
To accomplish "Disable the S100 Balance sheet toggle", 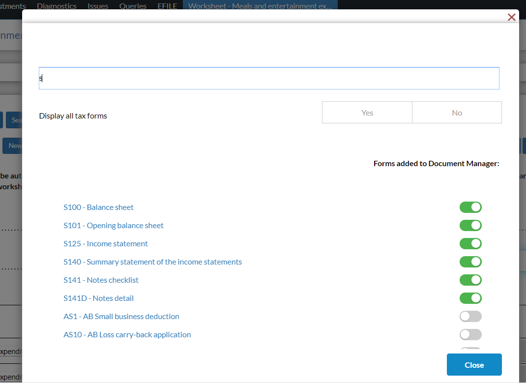I will coord(470,207).
